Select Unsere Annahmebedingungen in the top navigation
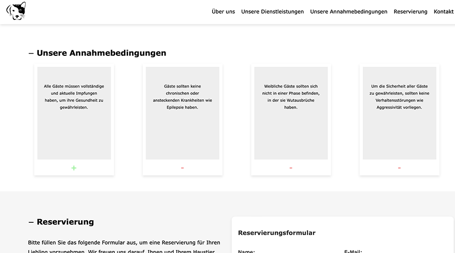This screenshot has height=253, width=455. click(348, 12)
